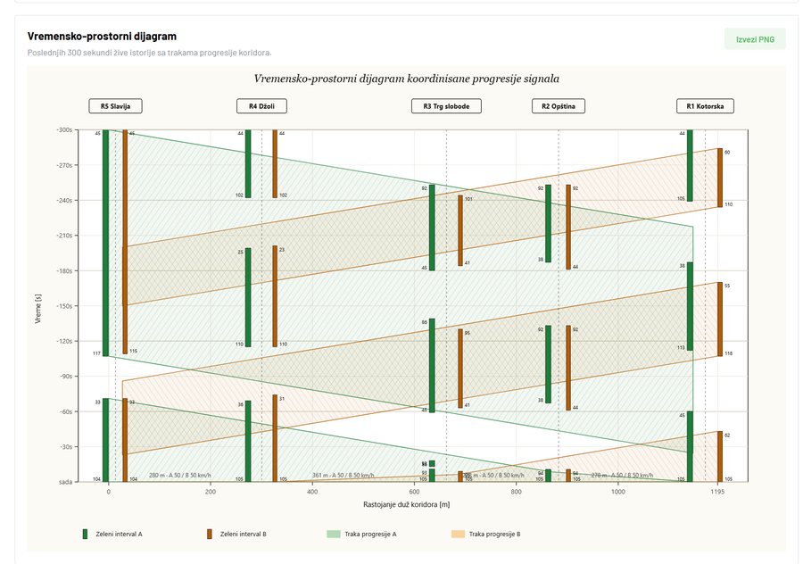Click the 200 distance axis tick
Viewport: 803px width, 564px height.
click(210, 492)
